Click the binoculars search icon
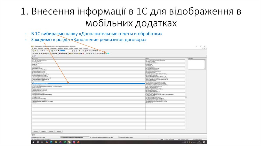The height and width of the screenshot is (146, 261). (58, 51)
